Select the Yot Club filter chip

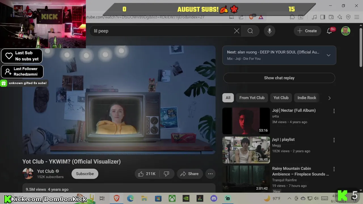pyautogui.click(x=281, y=98)
